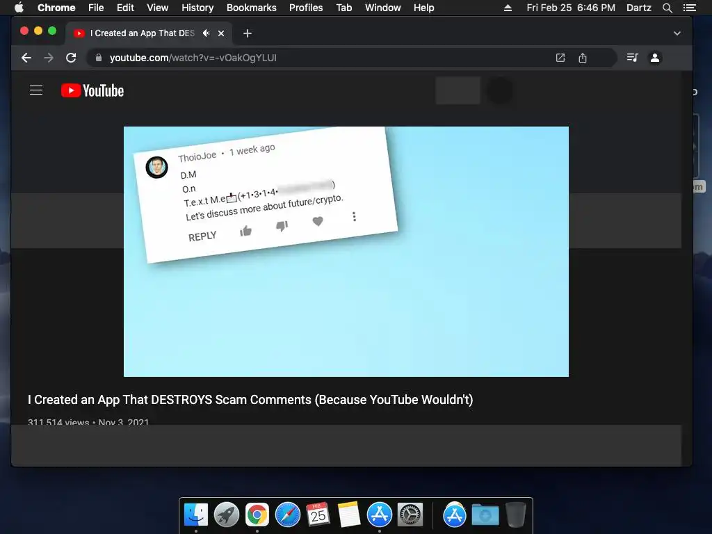Open the History menu
The width and height of the screenshot is (712, 534).
tap(197, 8)
